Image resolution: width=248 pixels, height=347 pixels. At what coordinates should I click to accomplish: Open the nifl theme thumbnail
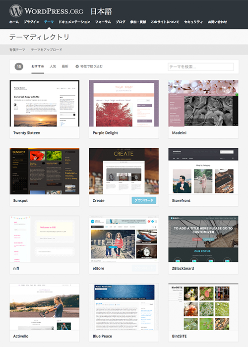point(45,239)
